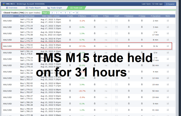The height and width of the screenshot is (116, 181).
Task: Select return value 20.0%
Action: pos(82,65)
